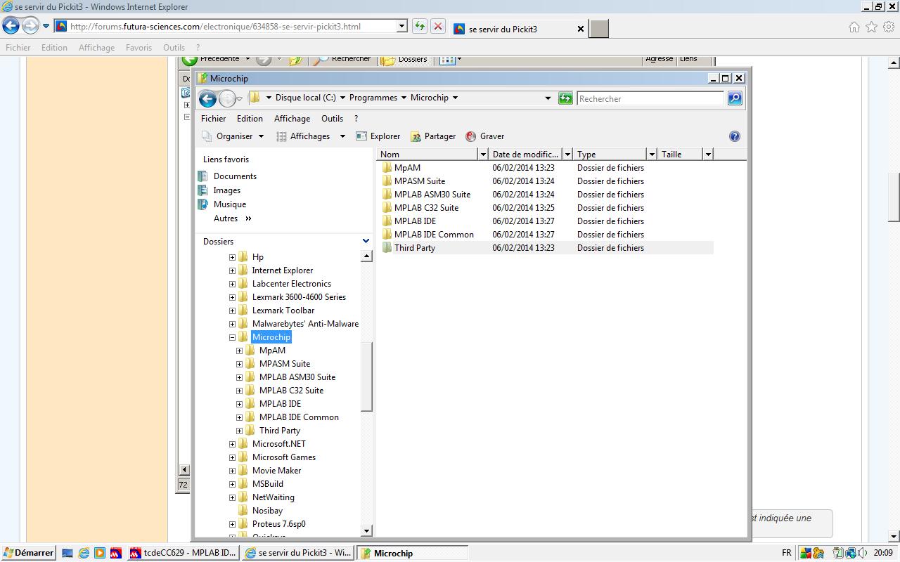Click the Partager share toolbar button
Screen dimensions: 900x562
click(433, 136)
